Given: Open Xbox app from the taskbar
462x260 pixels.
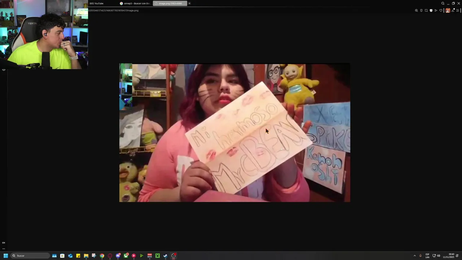Looking at the screenshot, I should click(x=126, y=256).
